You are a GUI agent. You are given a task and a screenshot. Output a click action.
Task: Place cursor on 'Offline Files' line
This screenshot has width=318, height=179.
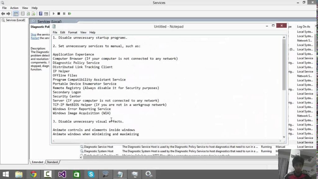click(65, 75)
